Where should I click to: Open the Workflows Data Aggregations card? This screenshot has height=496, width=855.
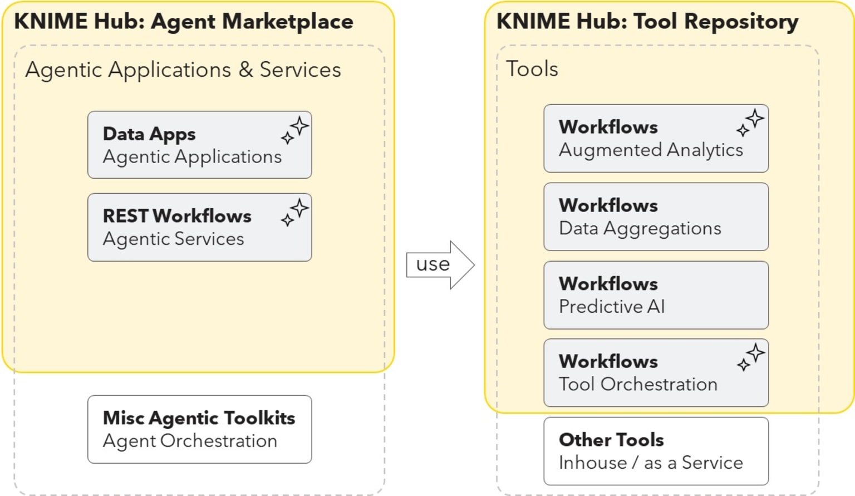coord(656,217)
